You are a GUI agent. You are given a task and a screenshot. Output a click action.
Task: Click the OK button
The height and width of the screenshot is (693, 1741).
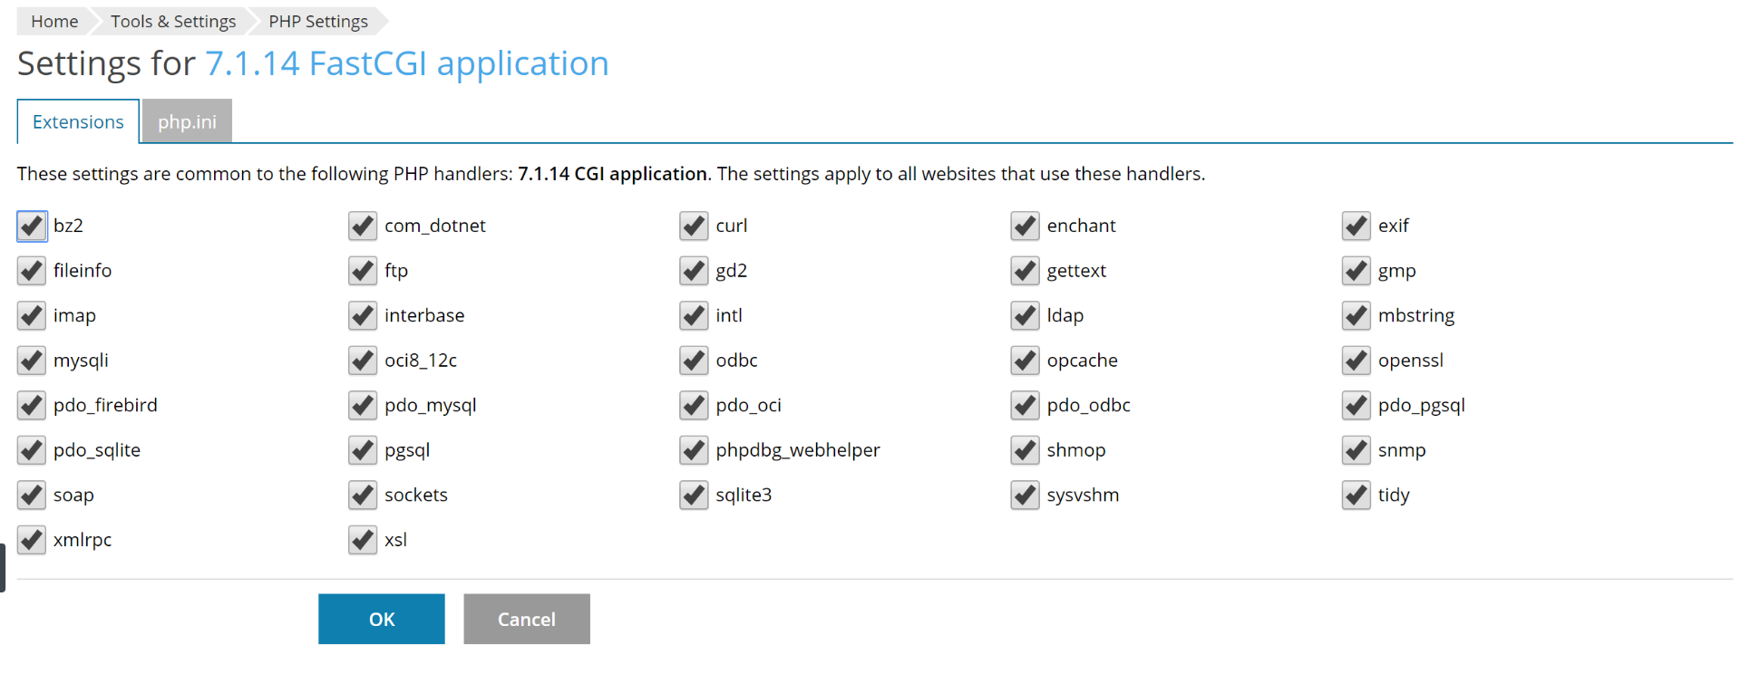coord(381,619)
